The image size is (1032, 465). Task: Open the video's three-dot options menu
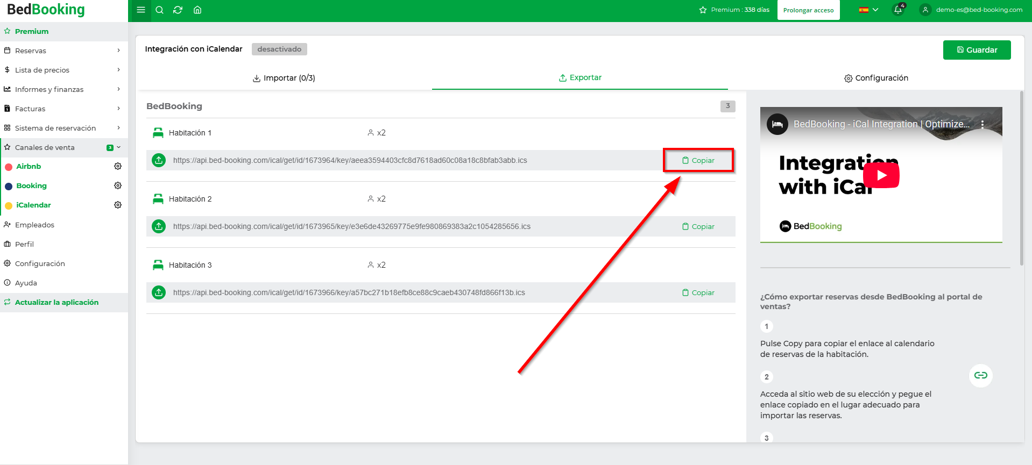(x=982, y=124)
